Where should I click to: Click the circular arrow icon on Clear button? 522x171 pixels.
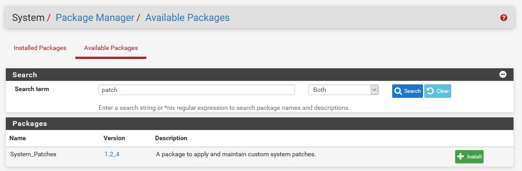click(x=430, y=91)
